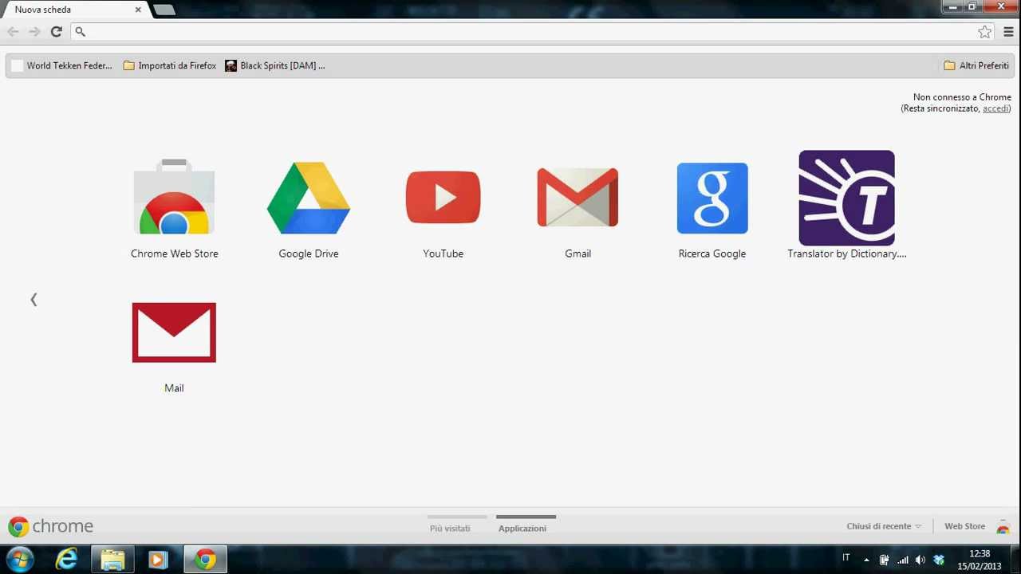Open World Tekken Feder... bookmark
The width and height of the screenshot is (1021, 574).
click(x=61, y=66)
